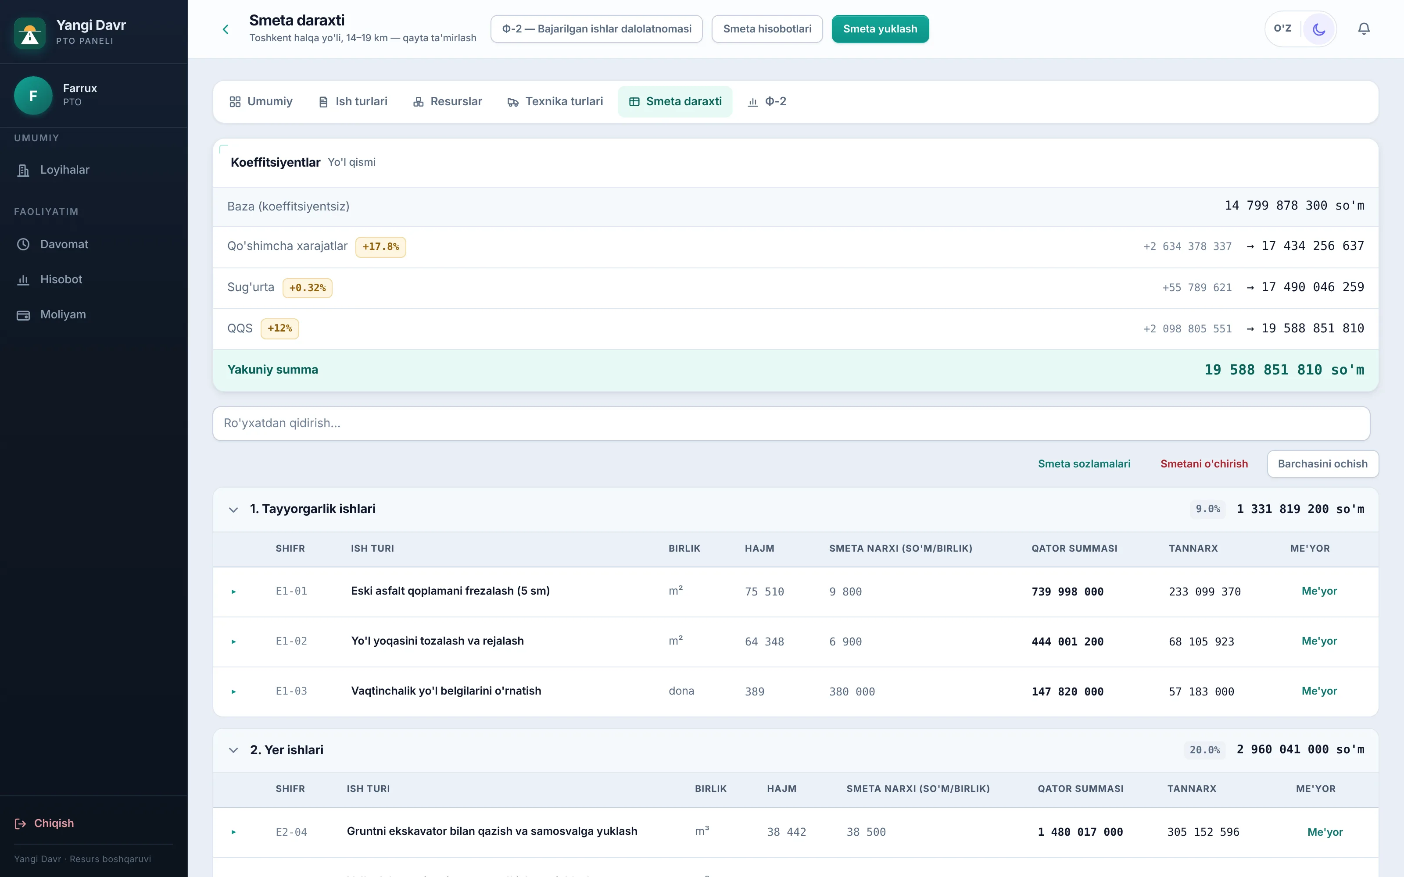Open Farrux user avatar
Screen dimensions: 1404x877
tap(33, 95)
